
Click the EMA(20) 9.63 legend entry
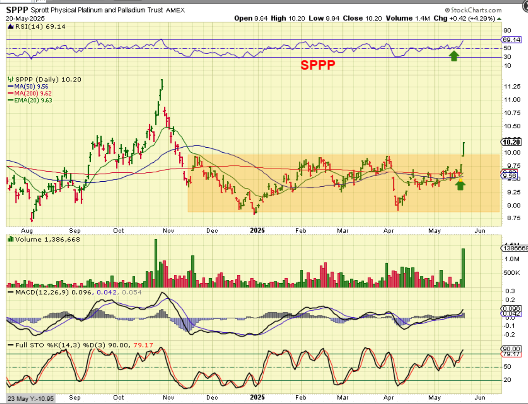click(x=30, y=100)
